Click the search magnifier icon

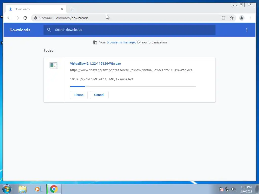(49, 30)
